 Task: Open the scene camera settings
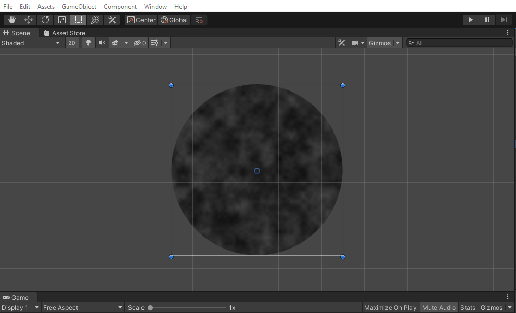click(356, 43)
